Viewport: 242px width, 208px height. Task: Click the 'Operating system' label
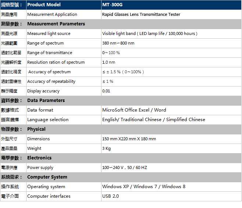46,187
